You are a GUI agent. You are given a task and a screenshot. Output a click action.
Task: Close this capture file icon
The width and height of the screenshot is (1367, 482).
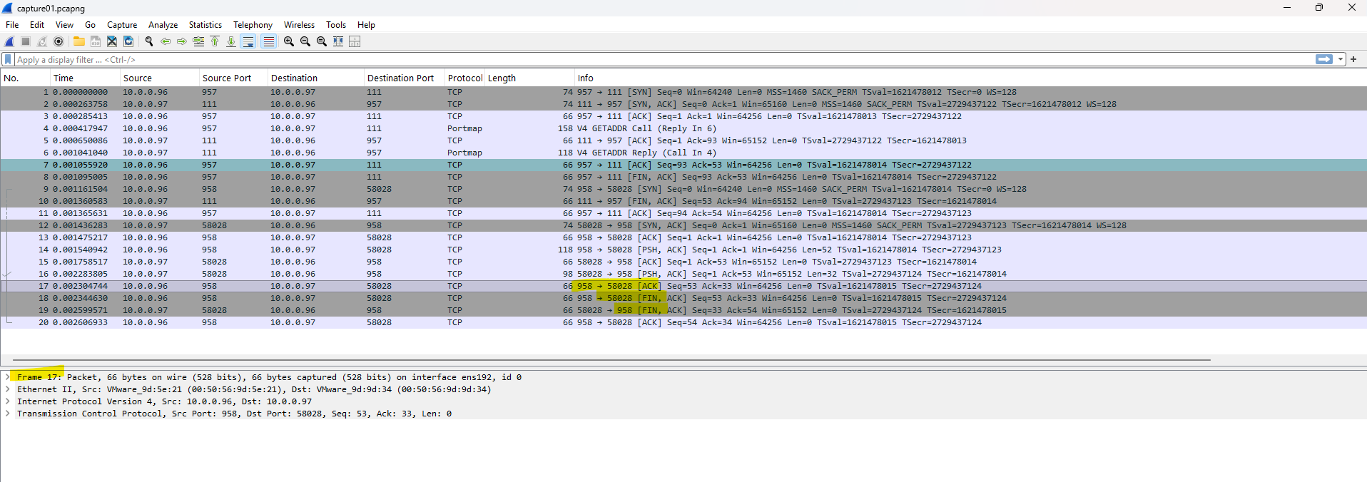[112, 41]
